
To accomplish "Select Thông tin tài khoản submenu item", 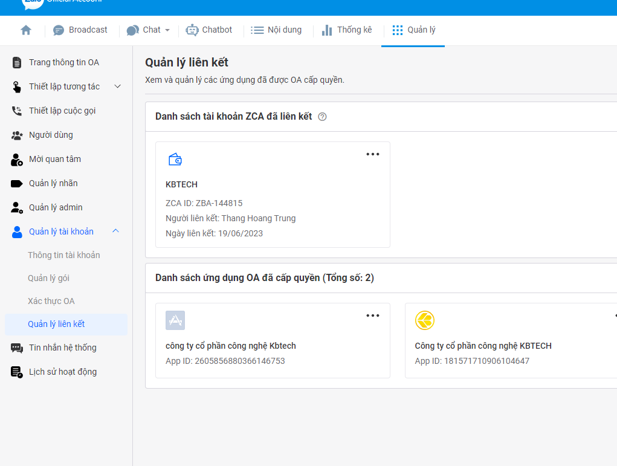I will (64, 255).
